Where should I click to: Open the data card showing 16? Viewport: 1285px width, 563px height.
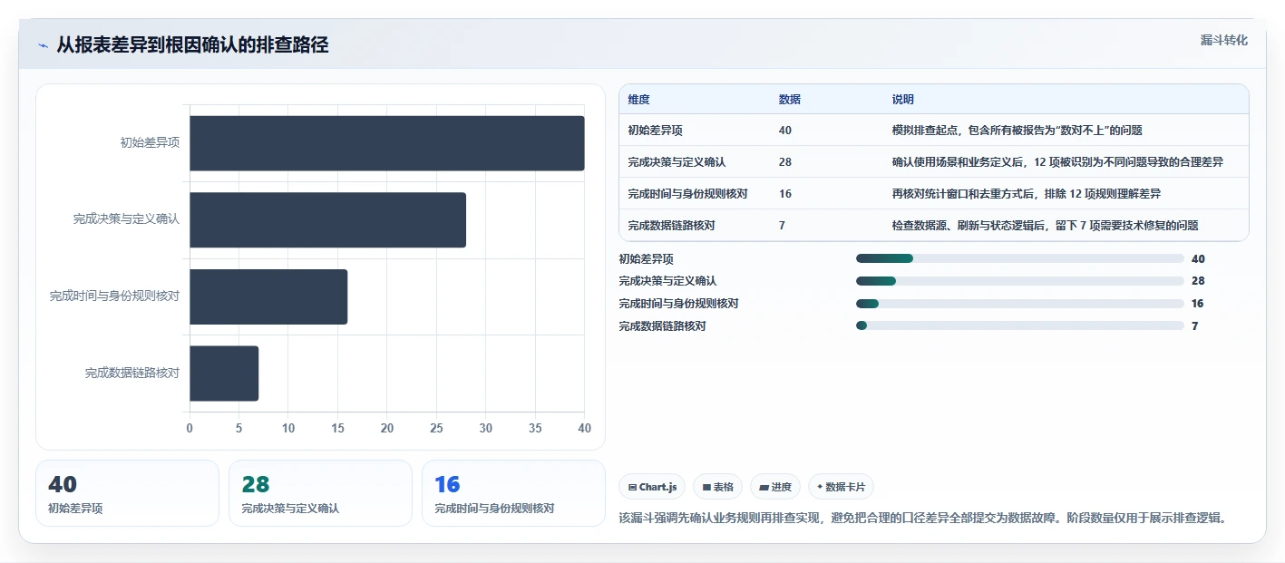point(513,493)
